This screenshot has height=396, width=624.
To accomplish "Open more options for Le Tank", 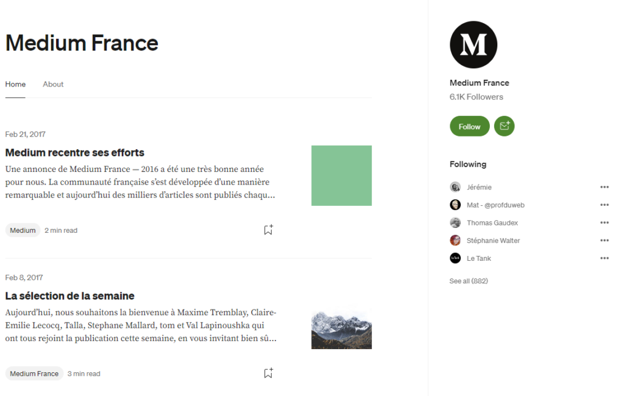I will pos(604,258).
